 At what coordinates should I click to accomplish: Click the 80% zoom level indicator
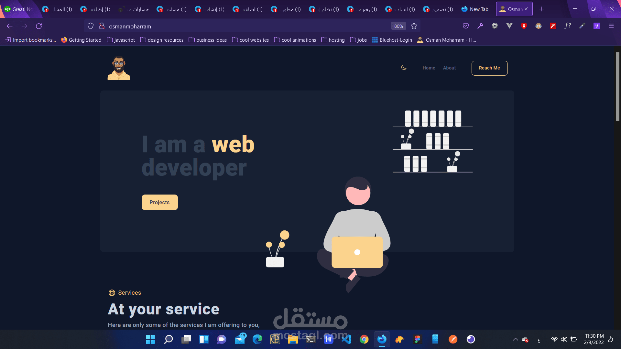(x=398, y=26)
